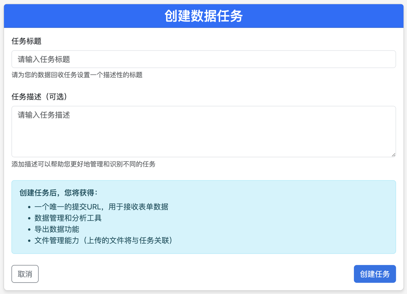
Task: Click the heading 创建任务后，您将获得
Action: pyautogui.click(x=59, y=193)
